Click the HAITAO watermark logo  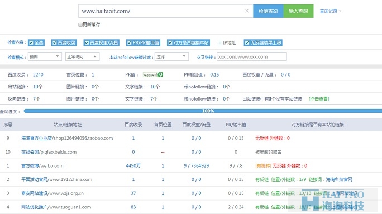333,201
